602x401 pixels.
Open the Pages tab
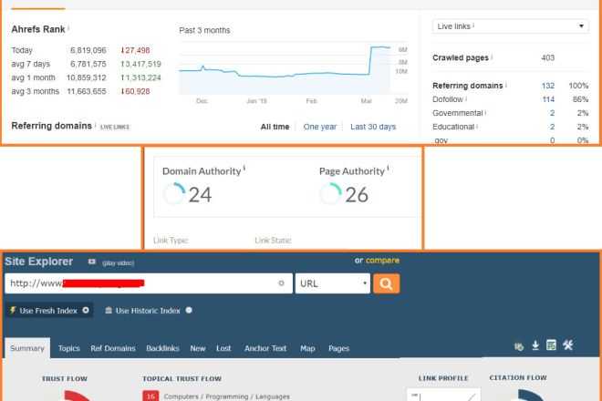coord(338,348)
